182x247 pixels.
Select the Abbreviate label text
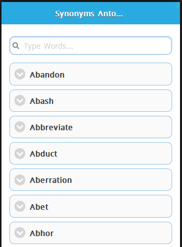point(51,127)
